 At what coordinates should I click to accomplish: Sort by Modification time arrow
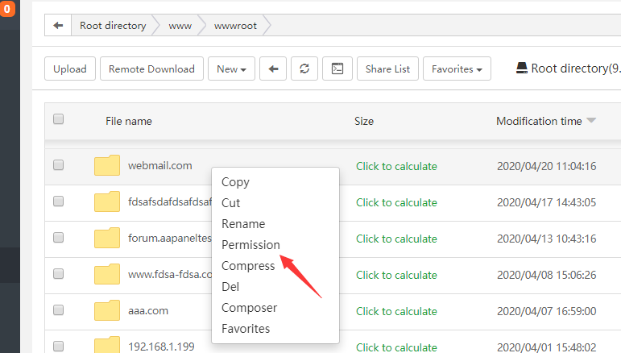click(591, 121)
